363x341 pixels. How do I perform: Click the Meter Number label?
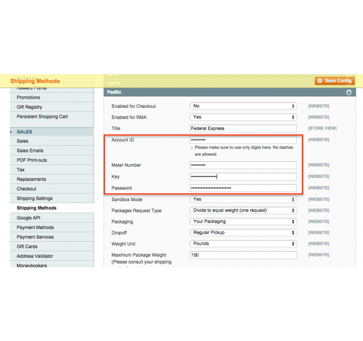tap(126, 165)
